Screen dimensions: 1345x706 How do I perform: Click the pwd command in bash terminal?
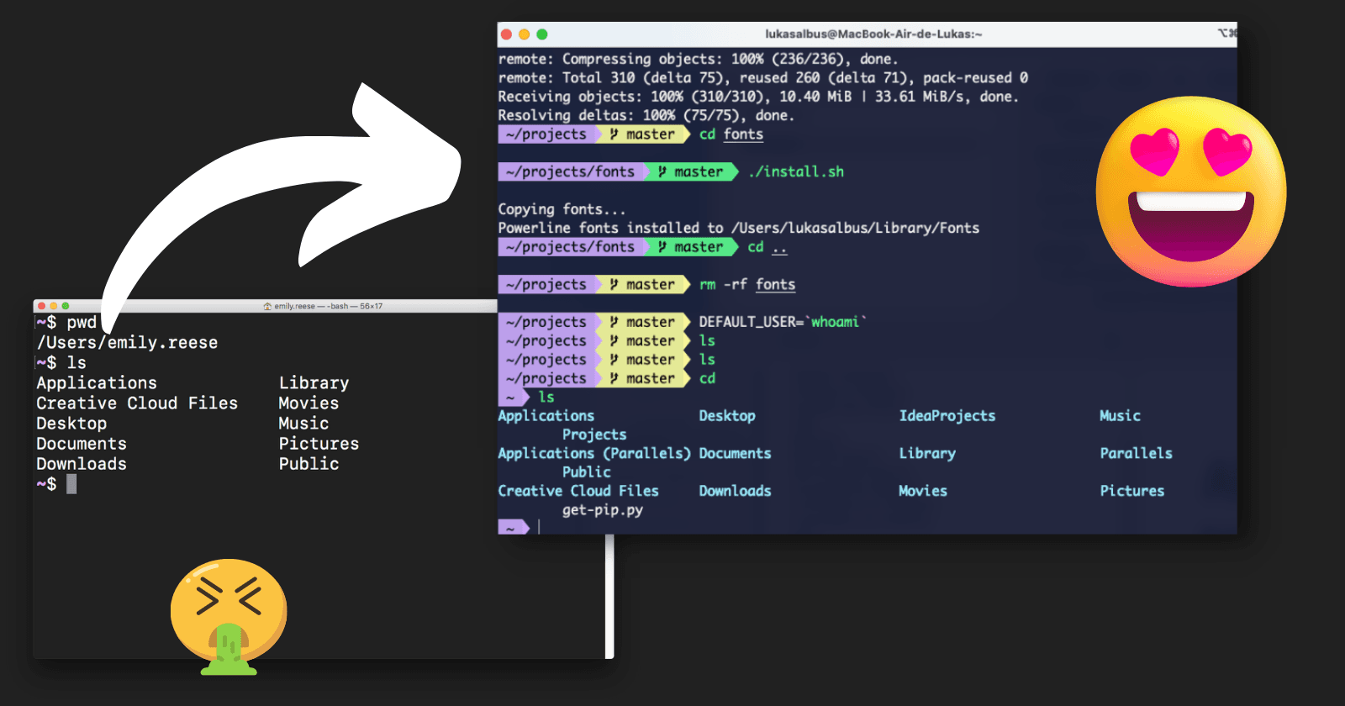coord(82,323)
